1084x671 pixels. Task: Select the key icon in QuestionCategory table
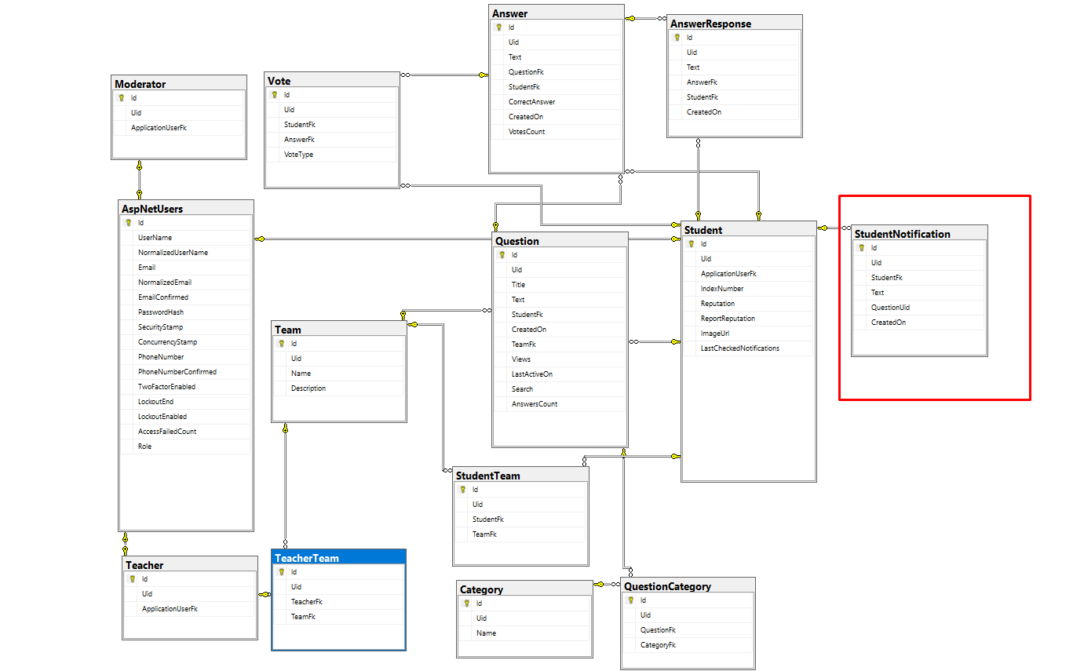pos(630,600)
